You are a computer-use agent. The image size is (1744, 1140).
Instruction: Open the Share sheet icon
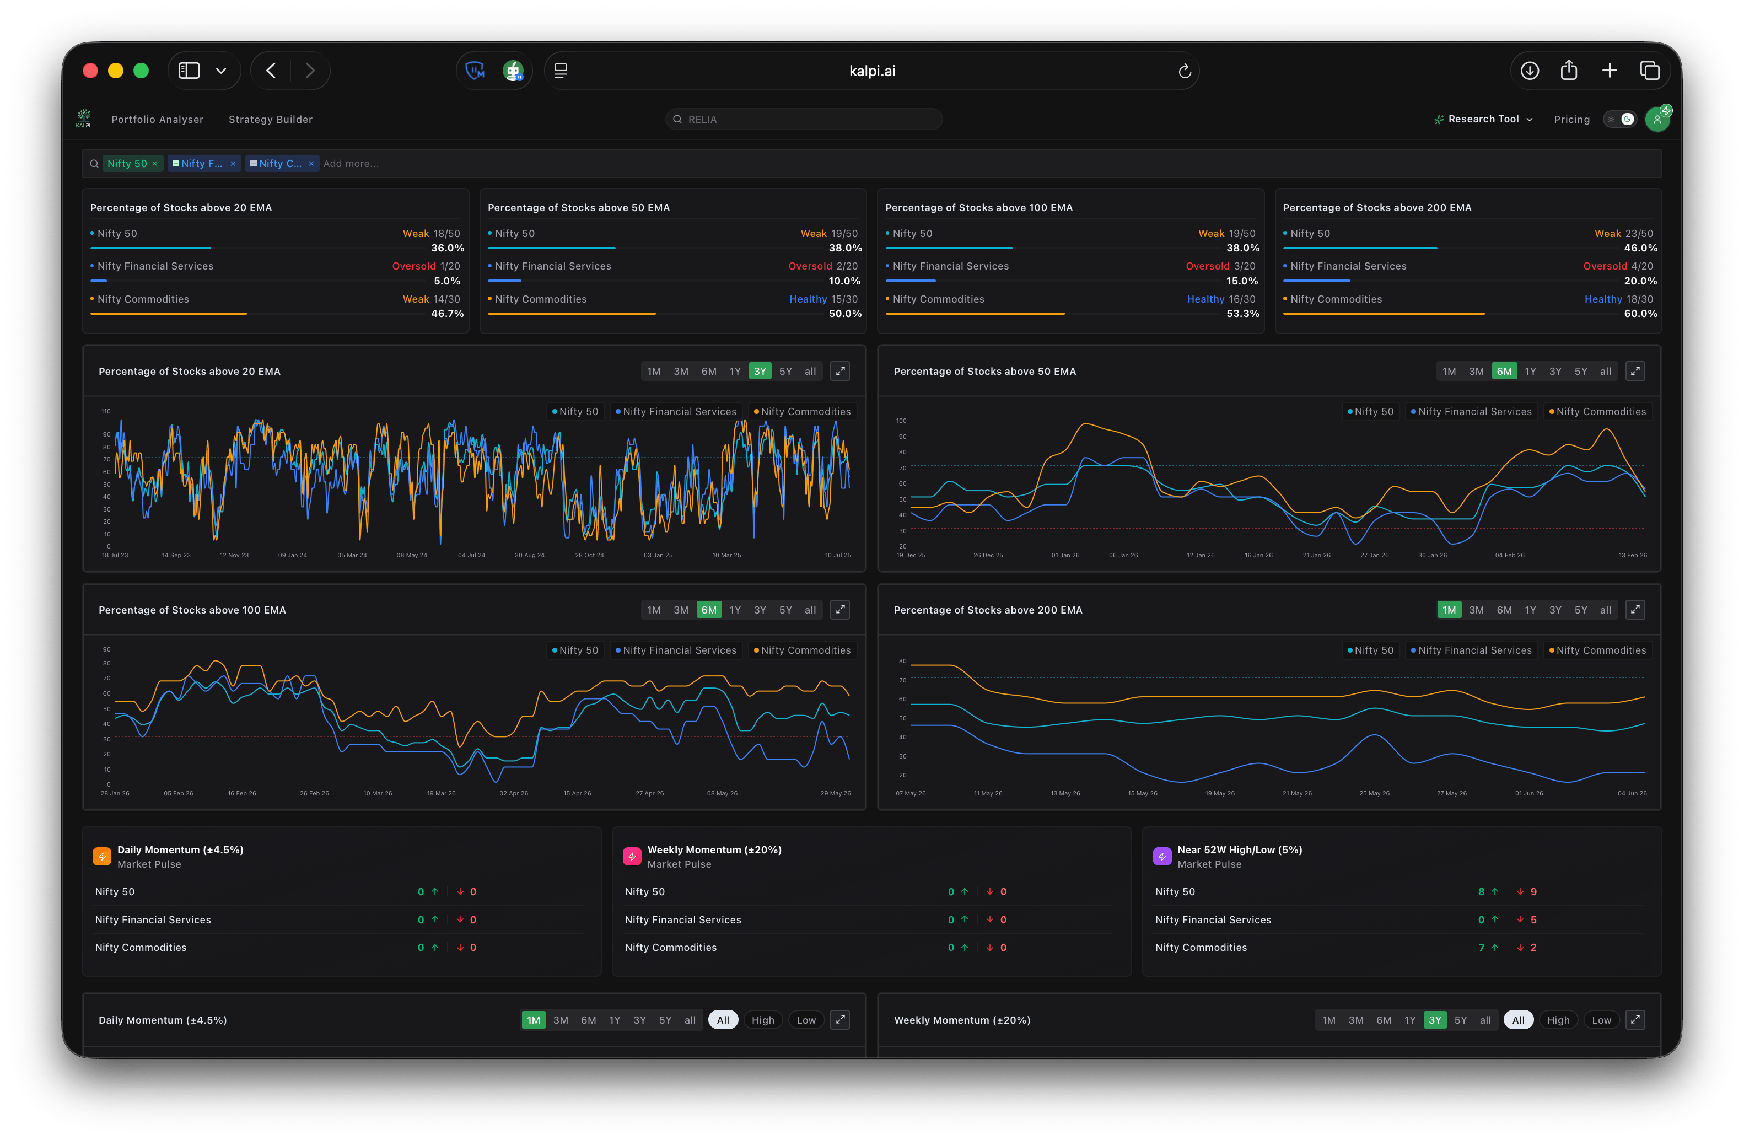[x=1569, y=71]
